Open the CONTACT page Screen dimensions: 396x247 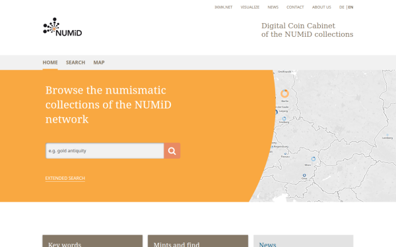(295, 7)
